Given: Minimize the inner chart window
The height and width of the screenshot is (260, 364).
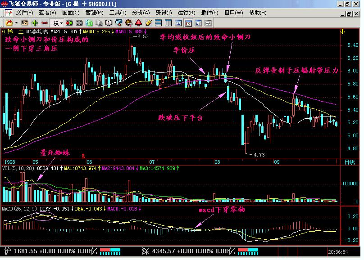Looking at the screenshot, I should 343,13.
